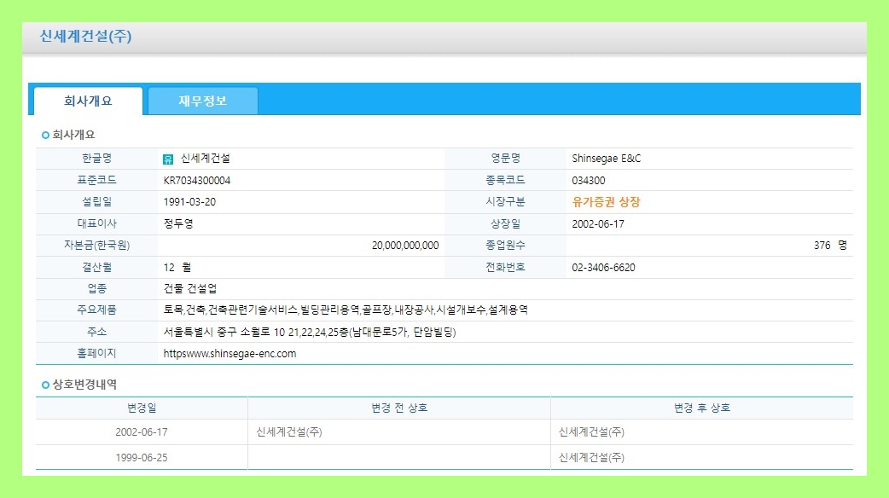Click the 영문명 label

coord(506,159)
